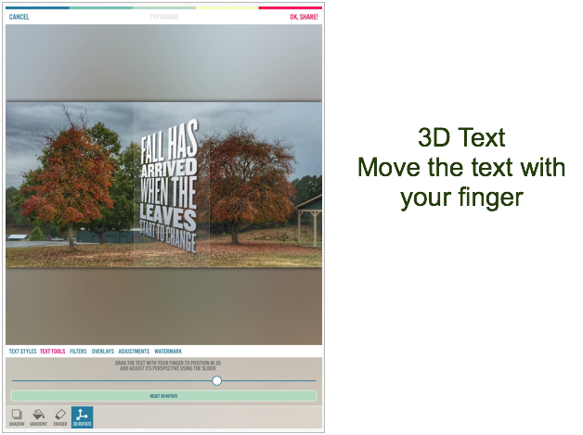Select the 3D Rotate tool icon
The height and width of the screenshot is (435, 583).
tap(82, 416)
